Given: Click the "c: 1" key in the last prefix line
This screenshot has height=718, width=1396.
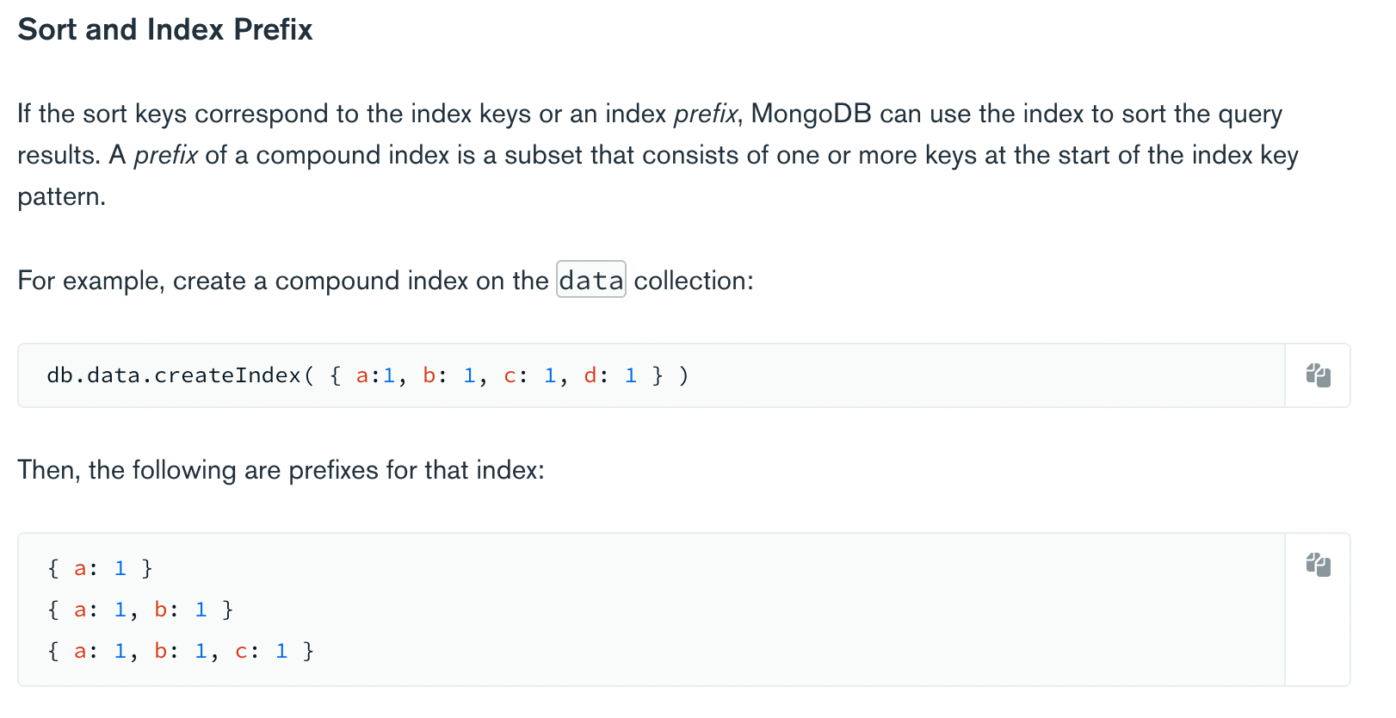Looking at the screenshot, I should (261, 651).
